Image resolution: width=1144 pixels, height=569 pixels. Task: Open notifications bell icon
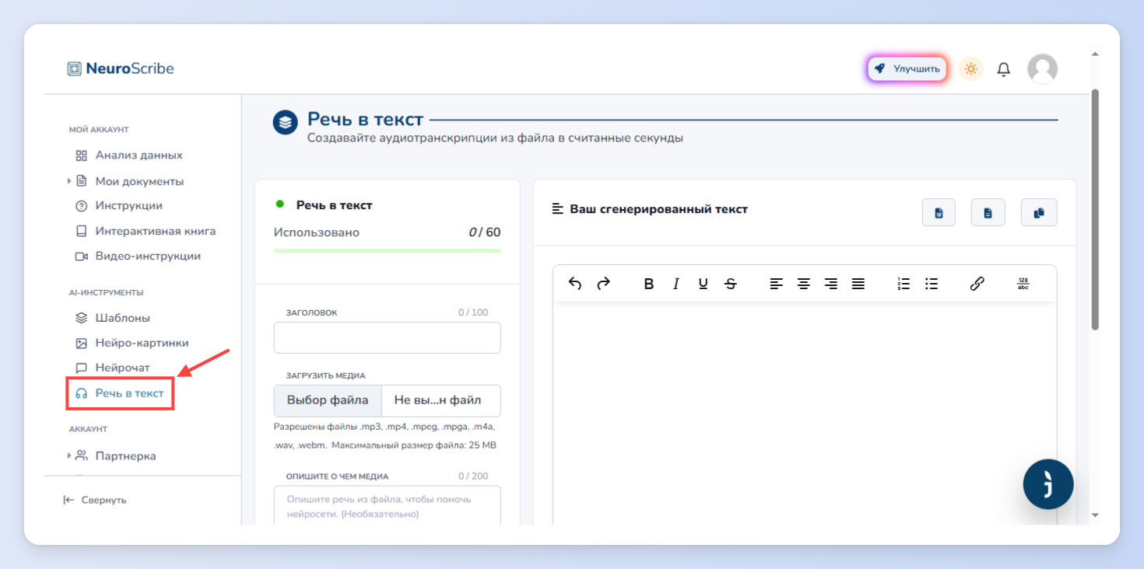tap(1004, 69)
